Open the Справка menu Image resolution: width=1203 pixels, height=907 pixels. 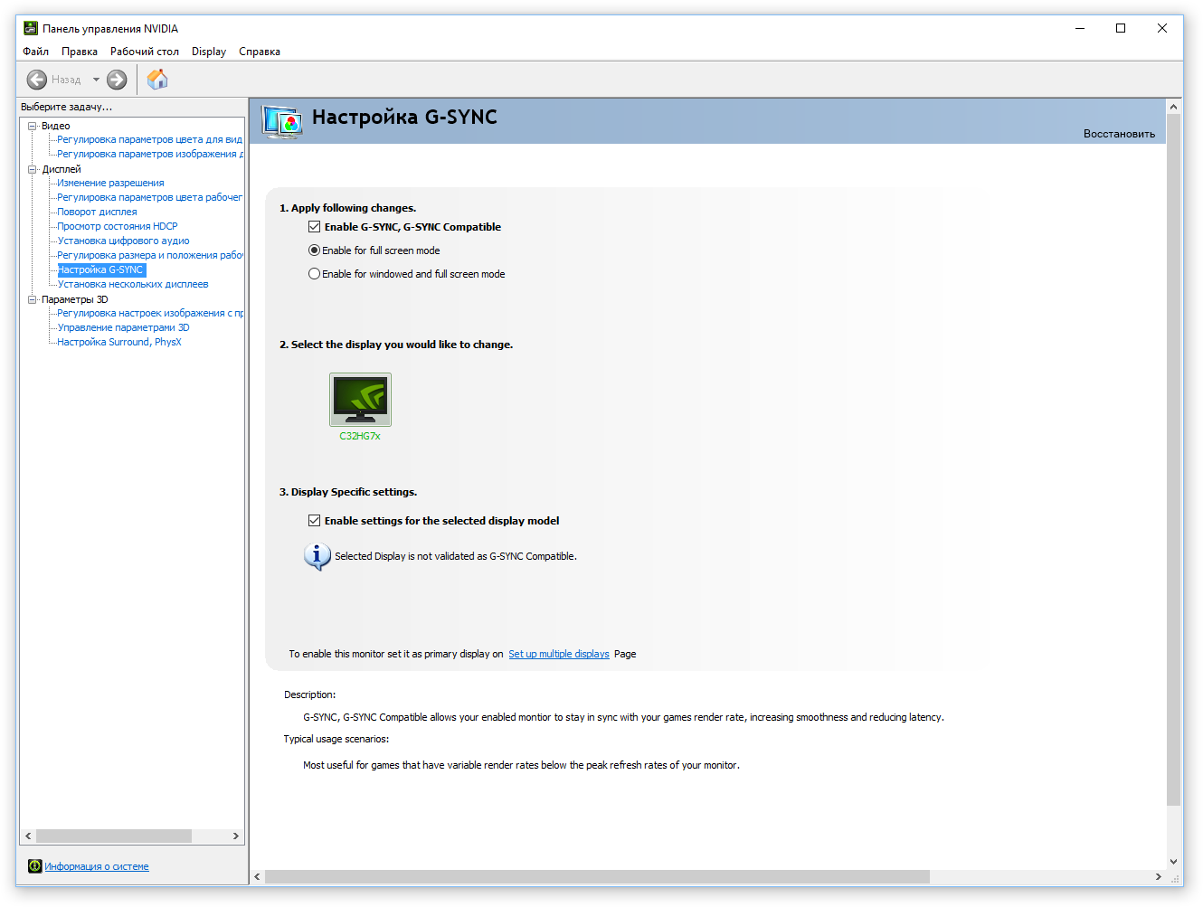click(260, 52)
